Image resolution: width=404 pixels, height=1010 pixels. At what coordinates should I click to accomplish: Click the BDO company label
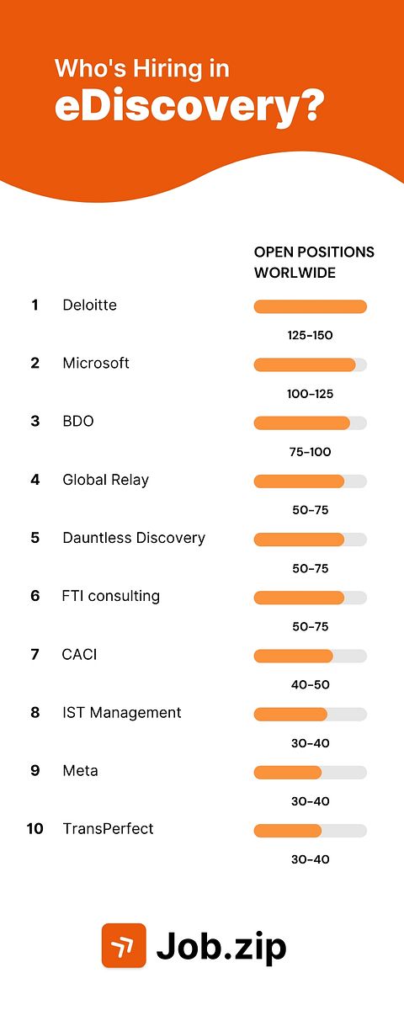[x=78, y=421]
